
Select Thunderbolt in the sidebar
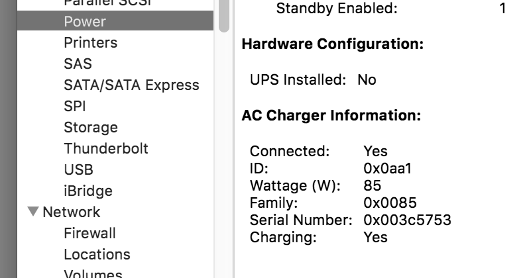106,148
